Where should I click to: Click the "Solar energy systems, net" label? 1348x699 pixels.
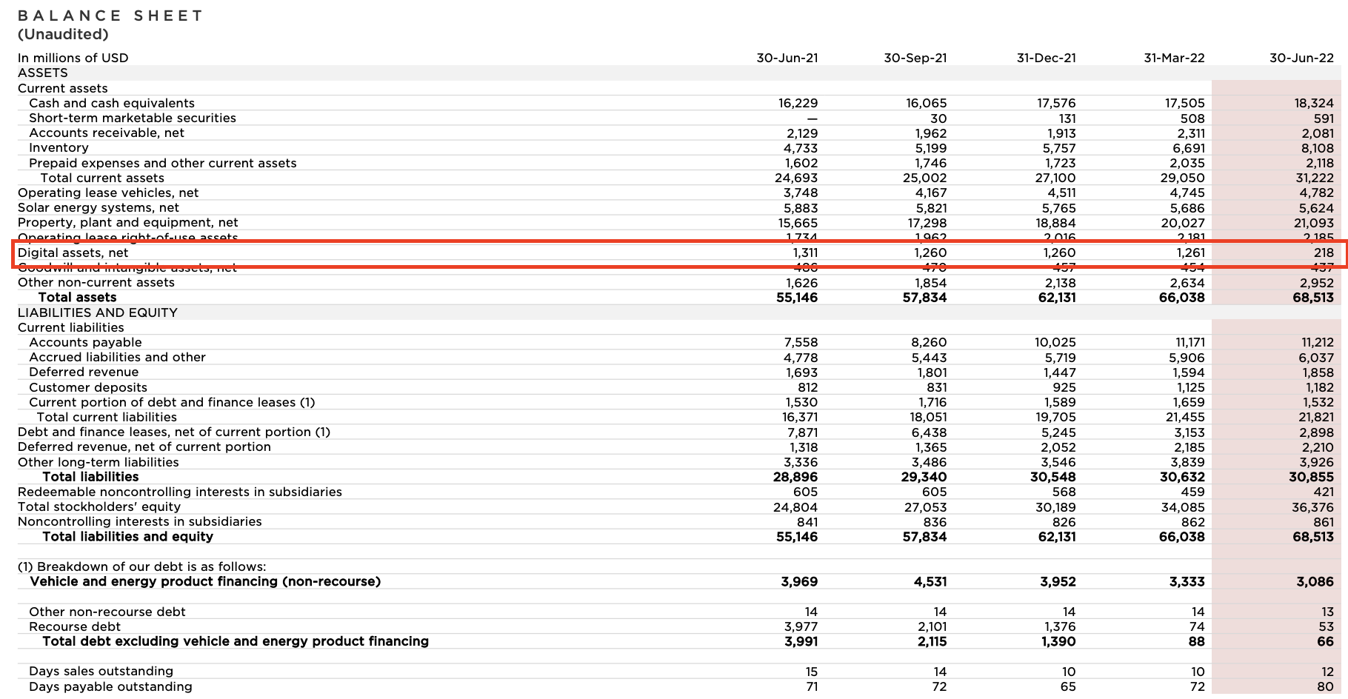(x=99, y=207)
